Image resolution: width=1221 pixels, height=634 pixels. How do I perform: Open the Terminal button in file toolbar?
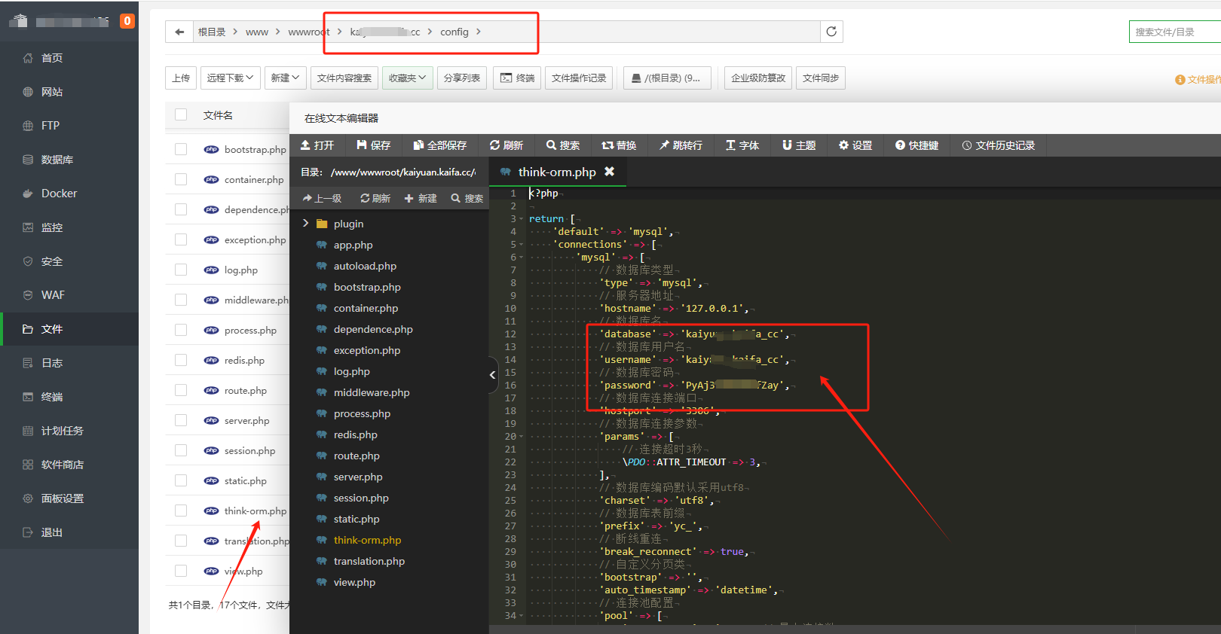point(517,78)
